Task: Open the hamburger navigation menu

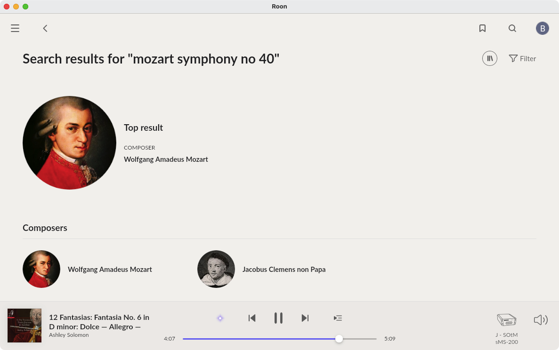Action: point(15,28)
